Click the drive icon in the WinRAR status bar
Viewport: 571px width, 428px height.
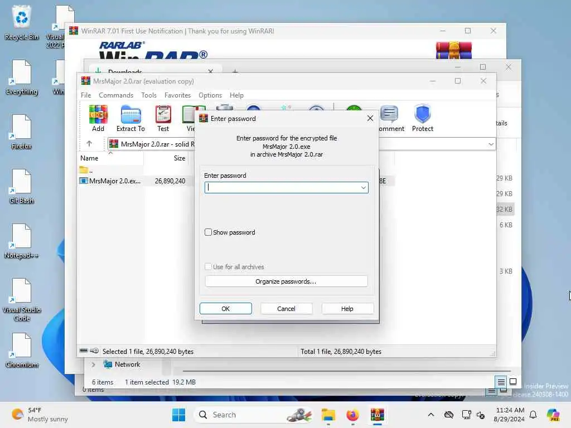pos(84,351)
